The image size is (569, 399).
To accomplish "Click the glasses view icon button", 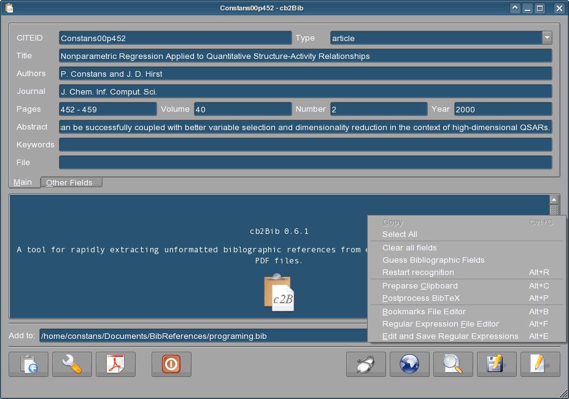I will tap(366, 364).
